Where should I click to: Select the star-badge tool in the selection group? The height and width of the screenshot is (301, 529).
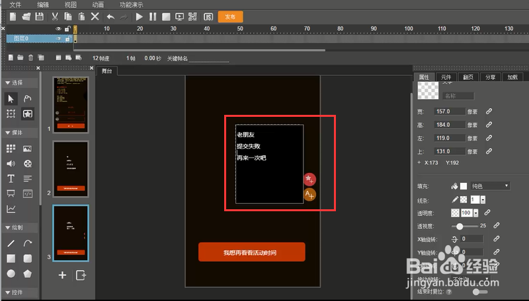[28, 114]
